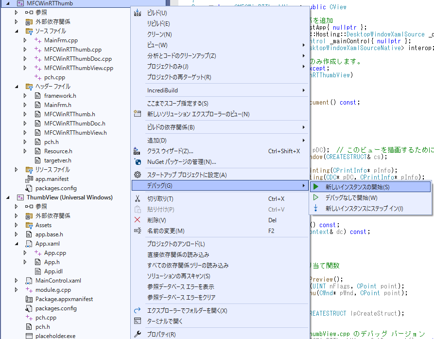Click the Package.appxmanifest file icon
434x339 pixels.
(x=29, y=299)
